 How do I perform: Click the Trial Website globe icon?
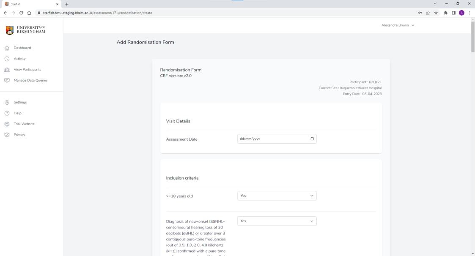[7, 124]
